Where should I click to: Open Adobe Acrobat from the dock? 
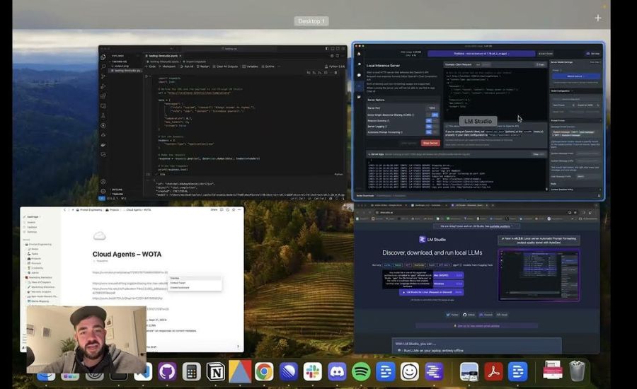coord(493,371)
